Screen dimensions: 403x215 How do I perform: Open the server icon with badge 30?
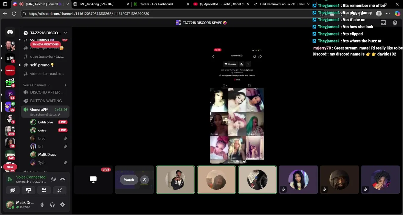10,107
